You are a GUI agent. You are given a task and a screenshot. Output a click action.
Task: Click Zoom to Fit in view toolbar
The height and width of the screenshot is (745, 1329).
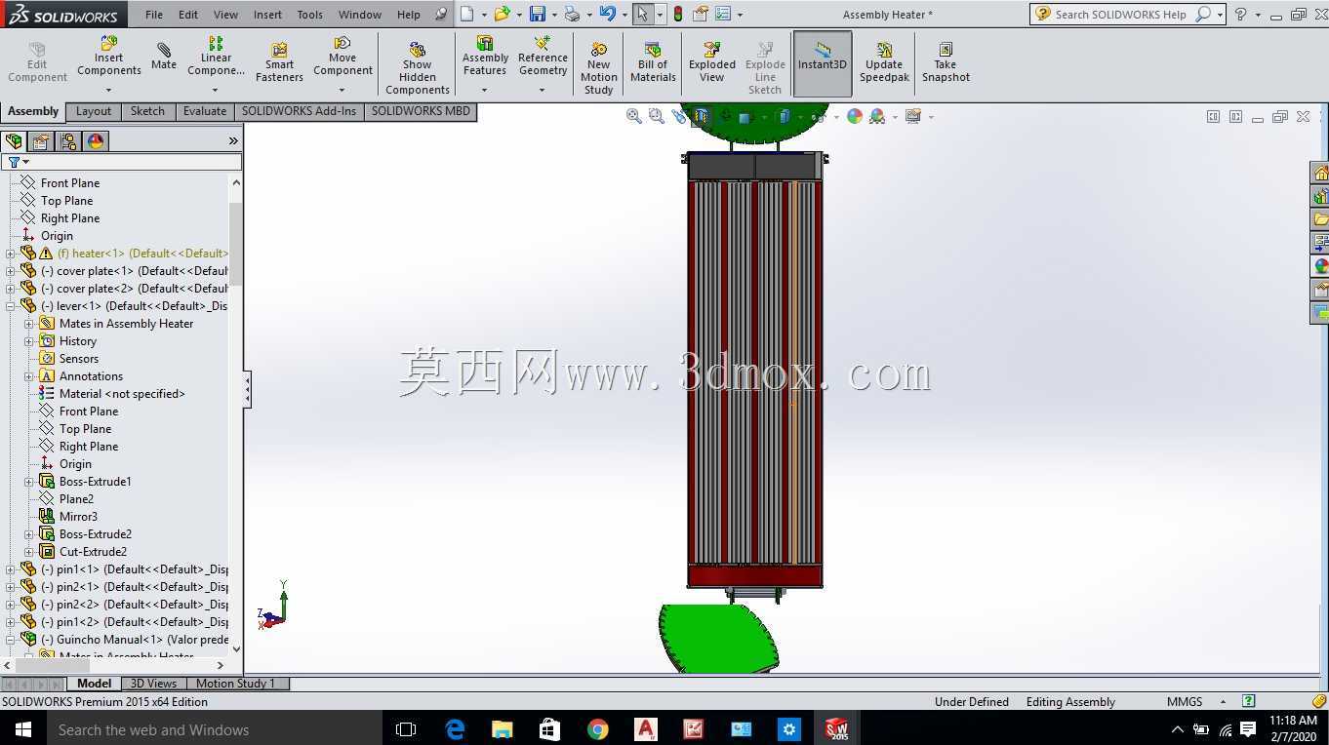634,116
